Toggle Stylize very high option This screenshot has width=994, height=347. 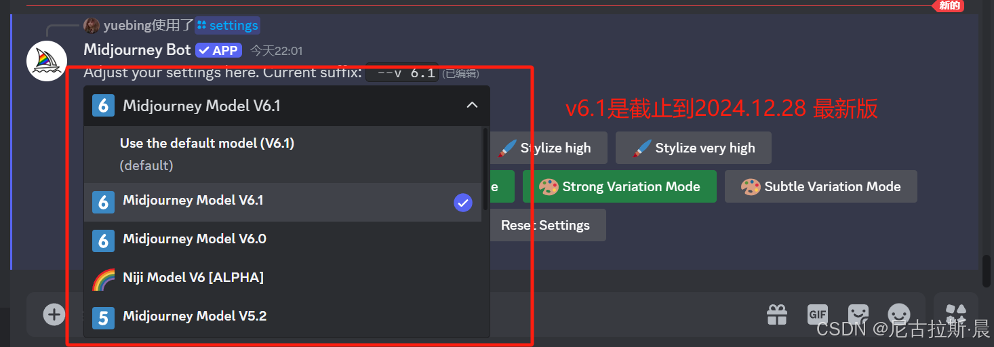point(694,148)
